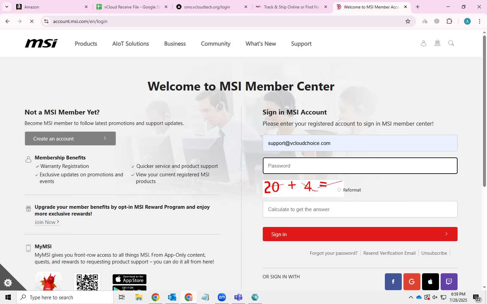Open Windows Start menu

(x=8, y=297)
